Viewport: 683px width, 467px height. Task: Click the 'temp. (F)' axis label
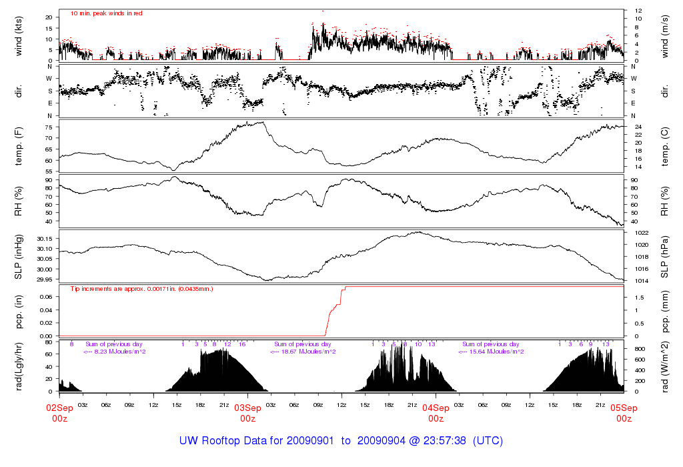18,146
